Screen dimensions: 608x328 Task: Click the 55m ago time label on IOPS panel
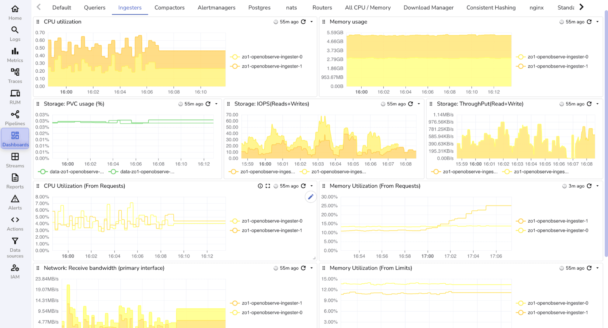[x=396, y=104]
